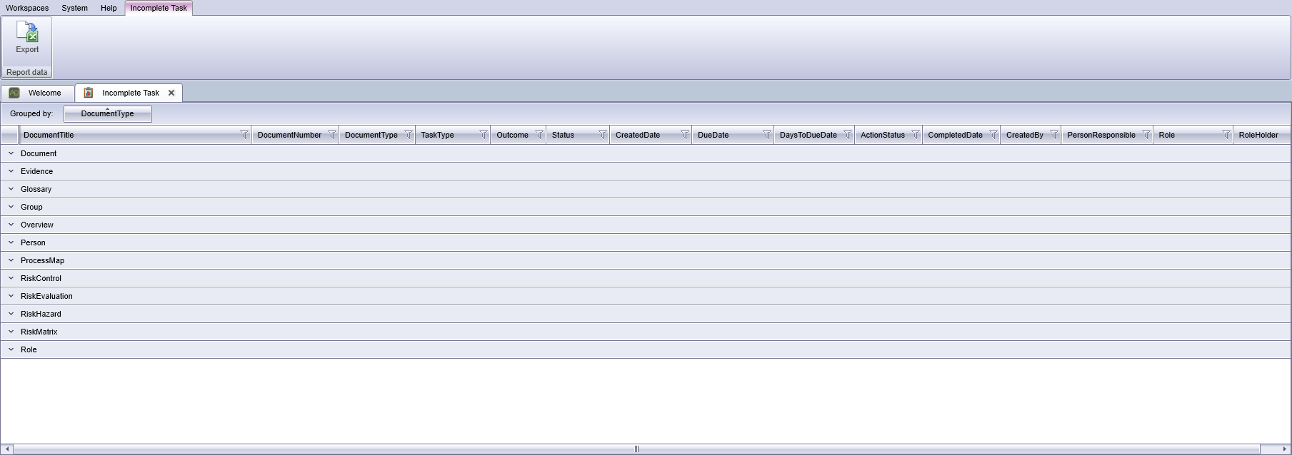Click the Incomplete Task clipboard icon
Screen dimensions: 1292x455
pos(89,93)
